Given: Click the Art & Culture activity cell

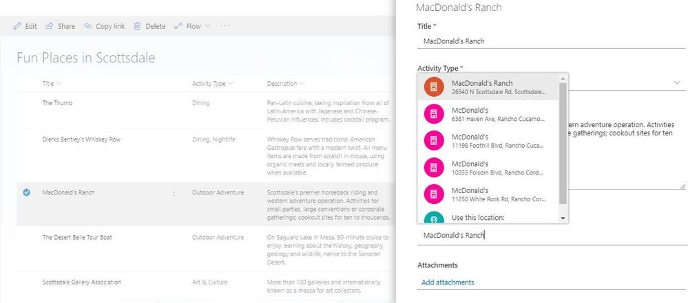Looking at the screenshot, I should point(210,282).
